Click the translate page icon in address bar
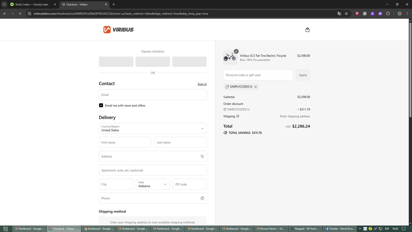412x232 pixels. 339,13
